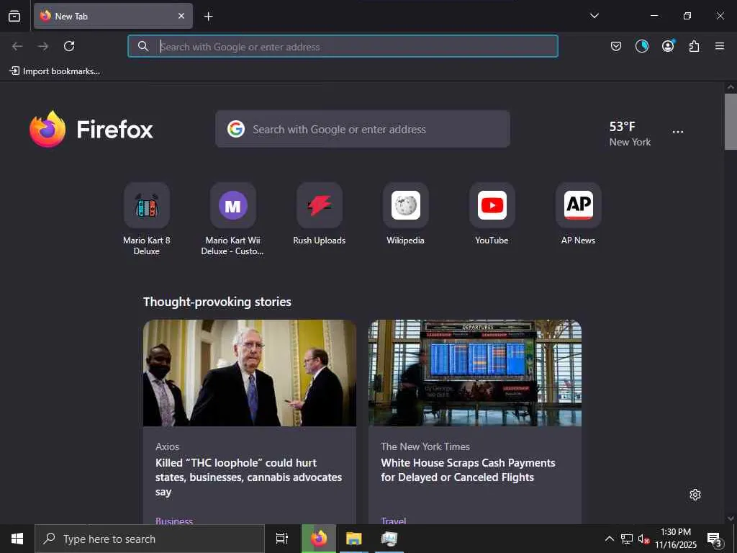Open Mario Kart Wii Deluxe shortcut
Image resolution: width=737 pixels, height=553 pixels.
[232, 219]
